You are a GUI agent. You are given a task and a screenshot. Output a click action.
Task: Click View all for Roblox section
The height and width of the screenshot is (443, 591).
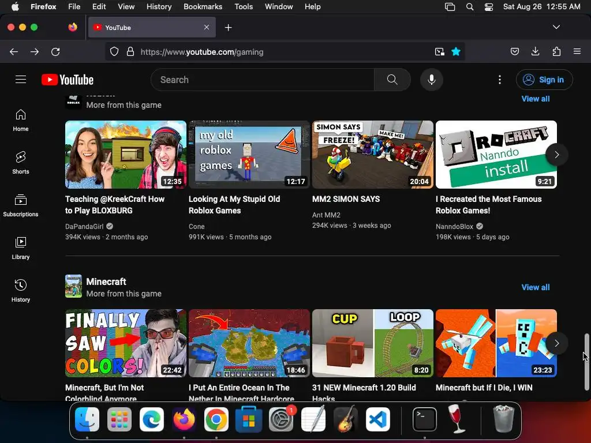[x=535, y=99]
